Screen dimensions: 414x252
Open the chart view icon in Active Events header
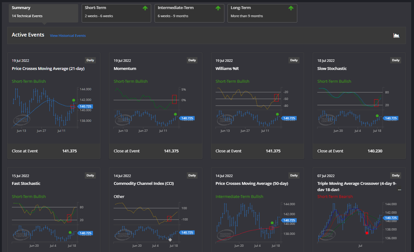pyautogui.click(x=396, y=35)
